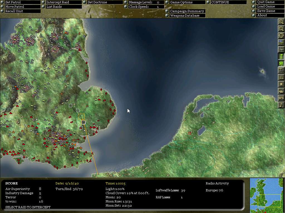The image size is (285, 213).
Task: Toggle SFX sound effects
Action: 281,98
